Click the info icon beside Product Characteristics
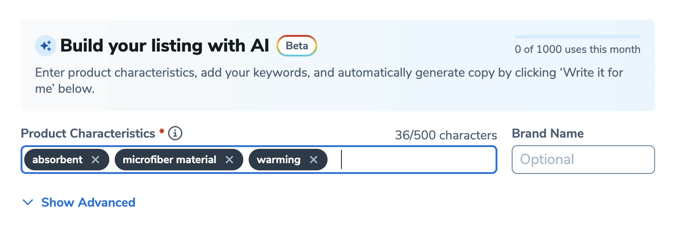This screenshot has width=673, height=234. click(x=176, y=133)
